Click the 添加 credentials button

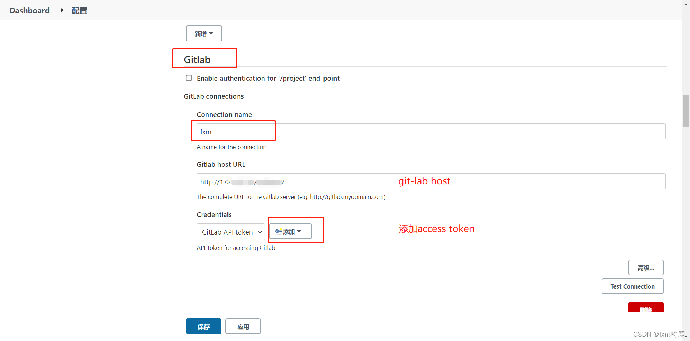290,231
